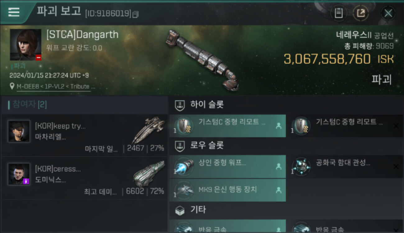The image size is (404, 233).
Task: Select the MK9 은신 행동 장치 item
Action: coord(227,190)
